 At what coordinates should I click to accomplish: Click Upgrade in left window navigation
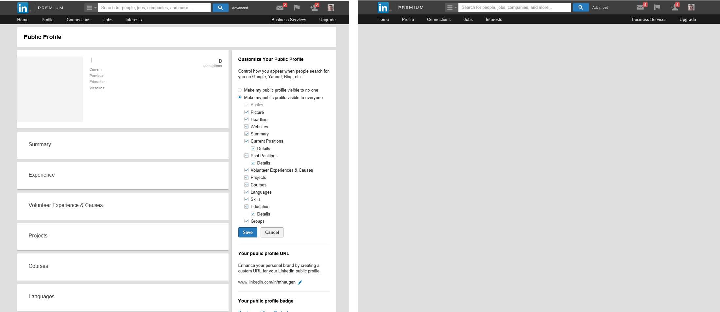[327, 20]
